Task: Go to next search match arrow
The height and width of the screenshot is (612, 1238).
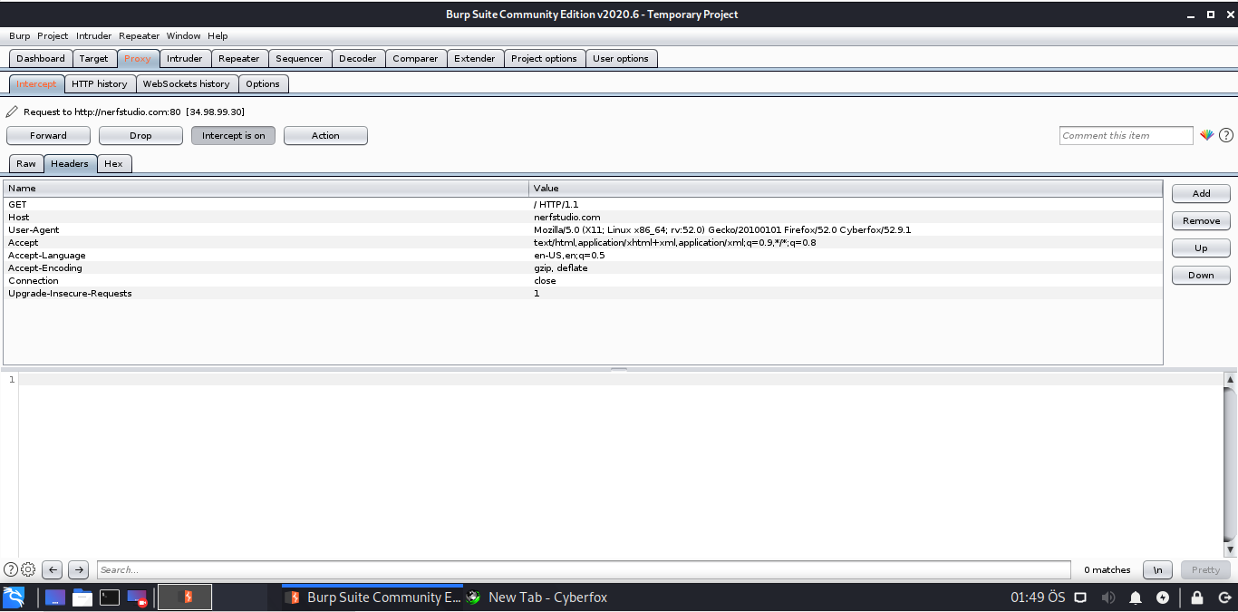Action: pos(79,569)
